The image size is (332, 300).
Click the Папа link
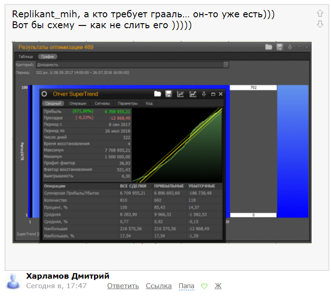(x=186, y=286)
